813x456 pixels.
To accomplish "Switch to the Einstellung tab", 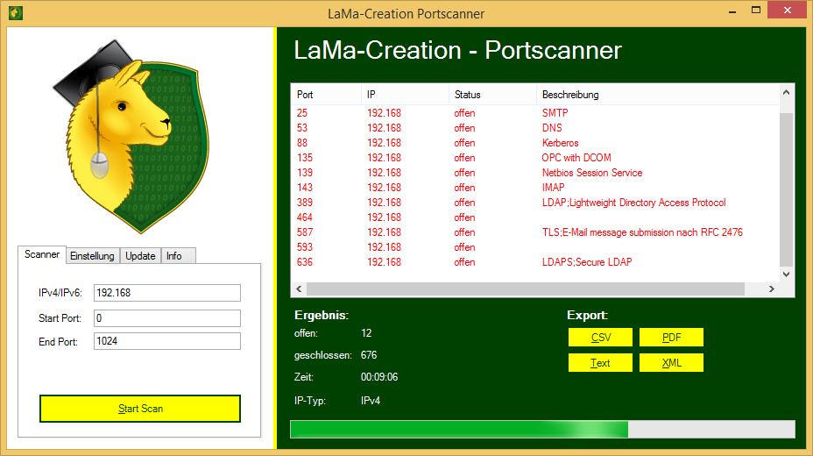I will 92,256.
